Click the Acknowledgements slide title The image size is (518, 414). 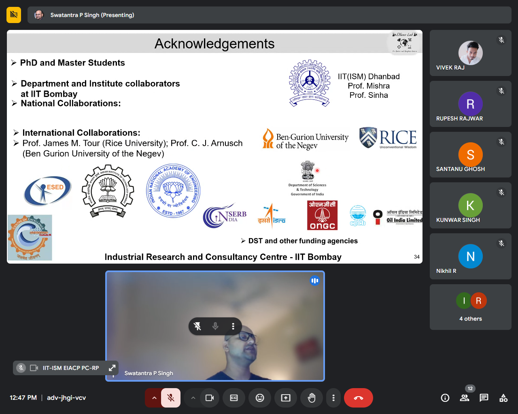click(214, 44)
